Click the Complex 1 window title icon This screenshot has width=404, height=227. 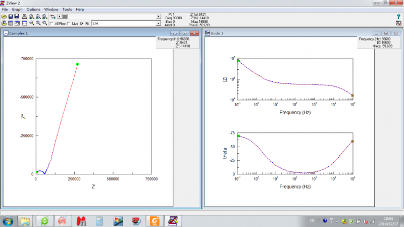point(6,33)
